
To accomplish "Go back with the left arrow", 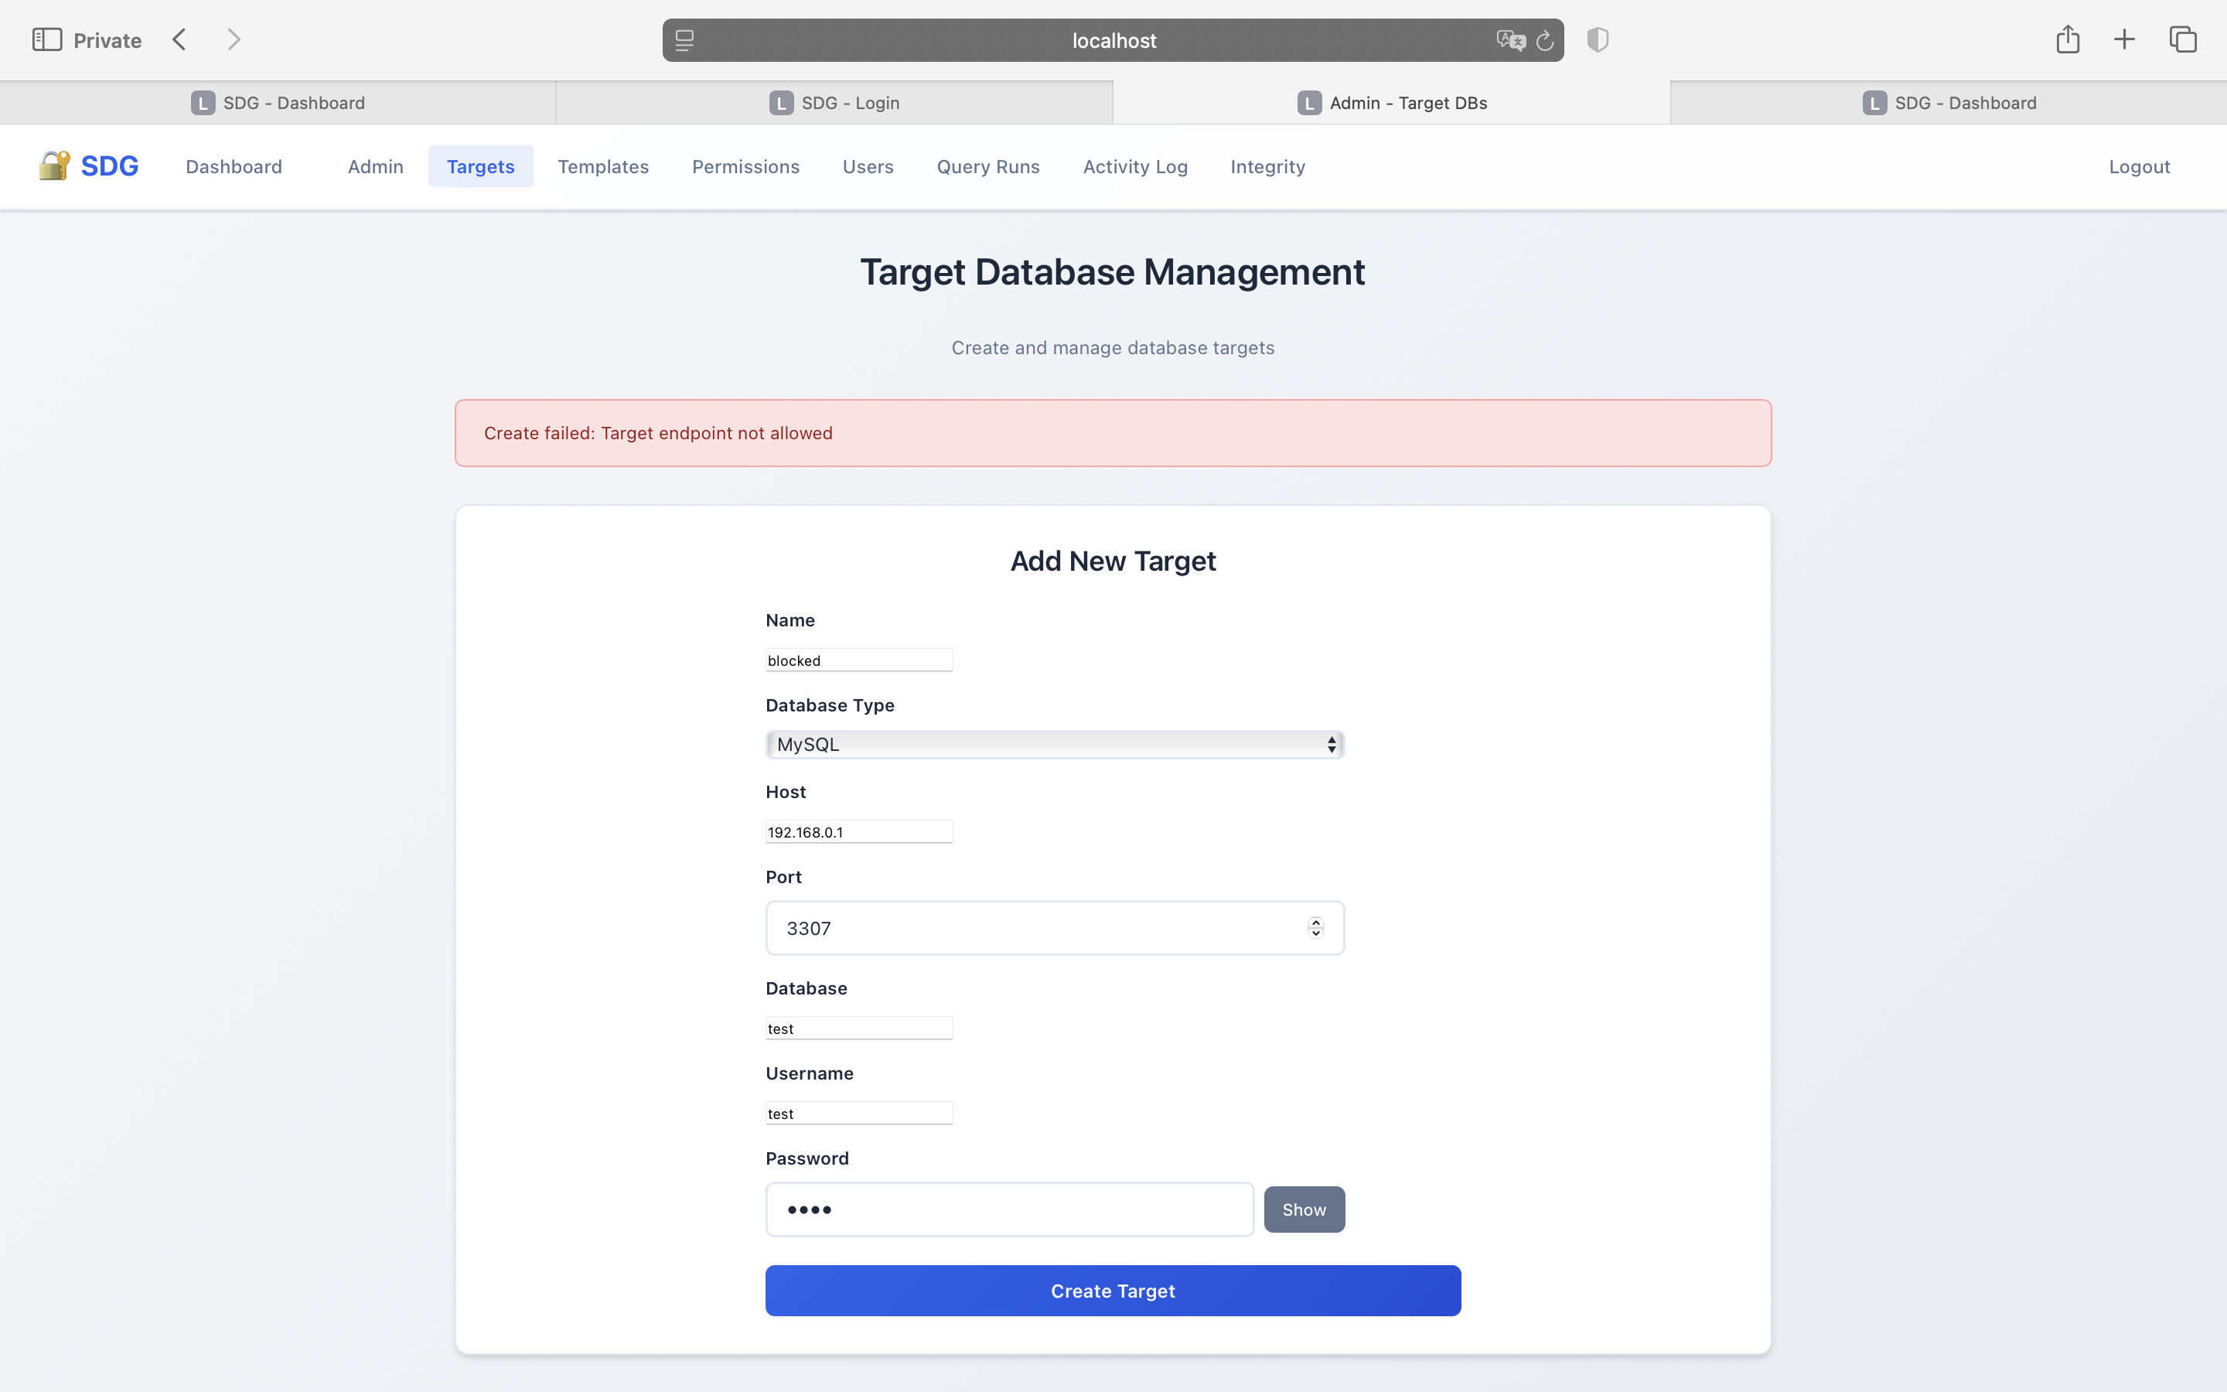I will coord(179,39).
